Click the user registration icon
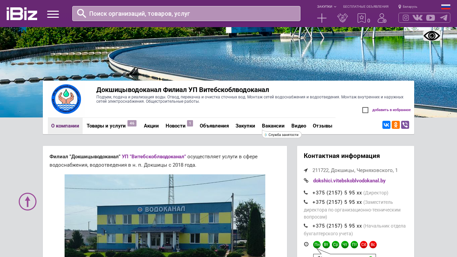 (382, 18)
